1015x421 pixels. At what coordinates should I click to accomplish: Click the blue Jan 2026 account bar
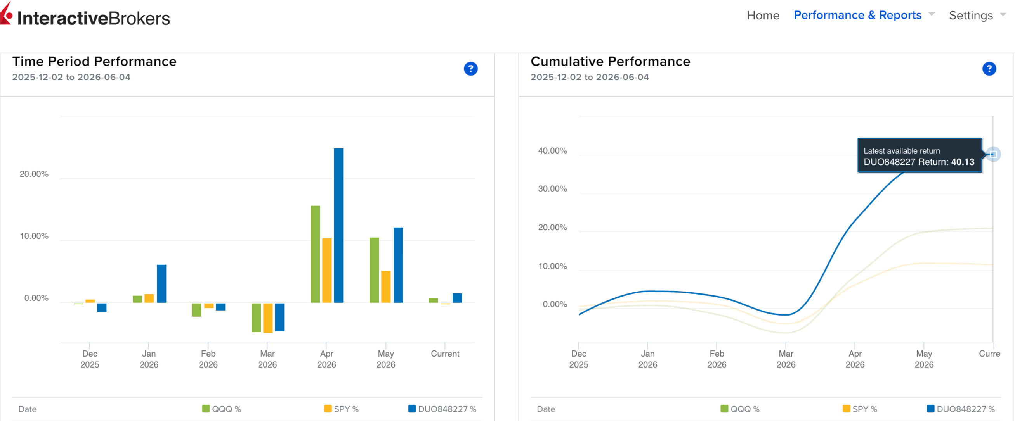point(161,283)
